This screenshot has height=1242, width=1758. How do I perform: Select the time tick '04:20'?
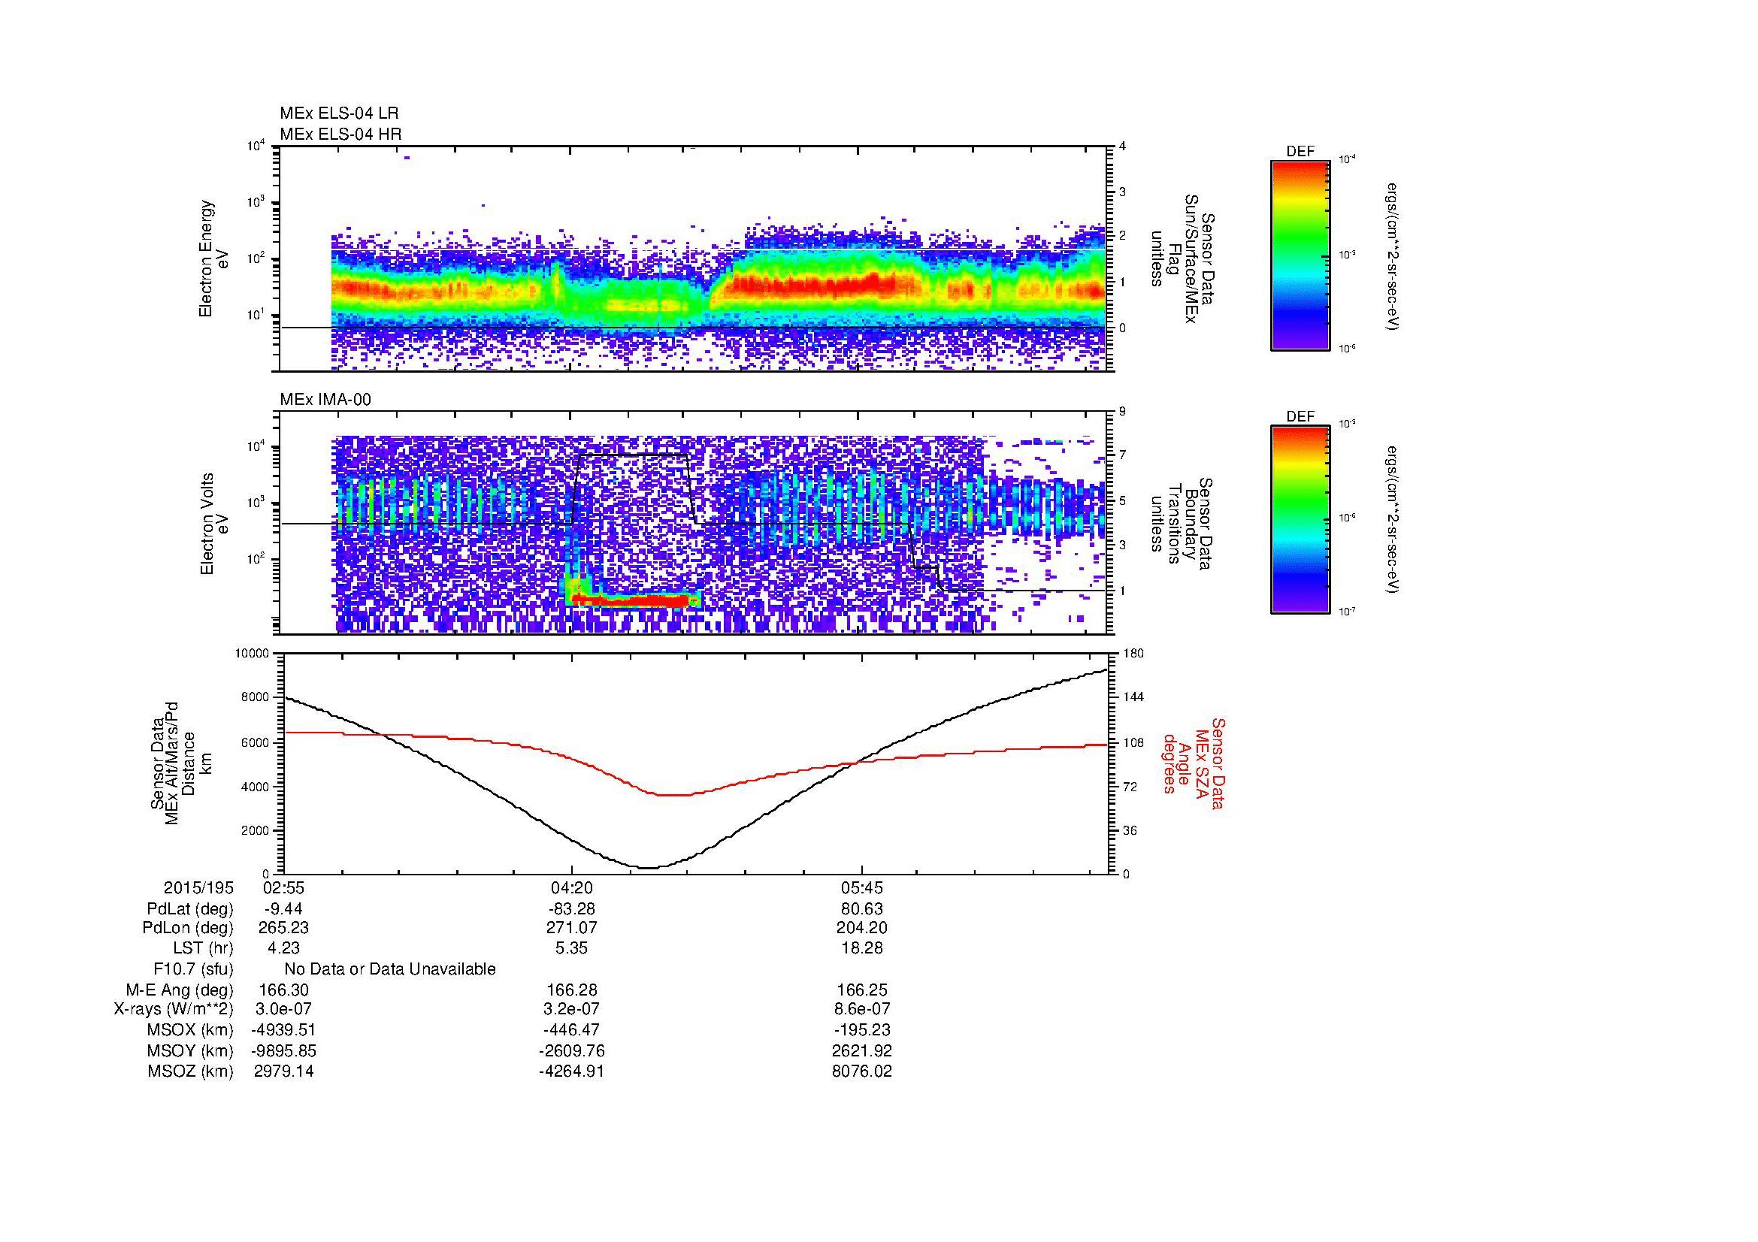coord(571,887)
